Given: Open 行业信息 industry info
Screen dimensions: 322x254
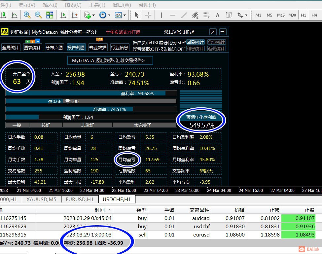Looking at the screenshot, I should point(120,48).
